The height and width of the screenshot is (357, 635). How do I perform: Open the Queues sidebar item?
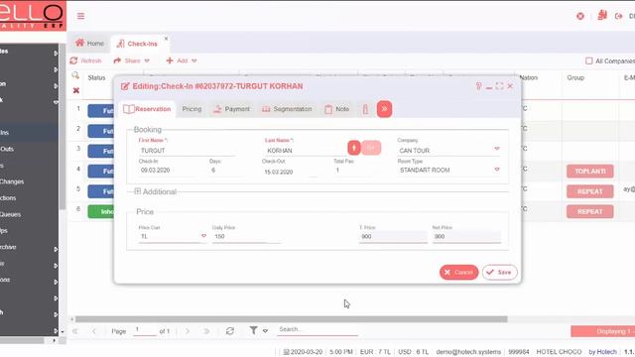[11, 214]
